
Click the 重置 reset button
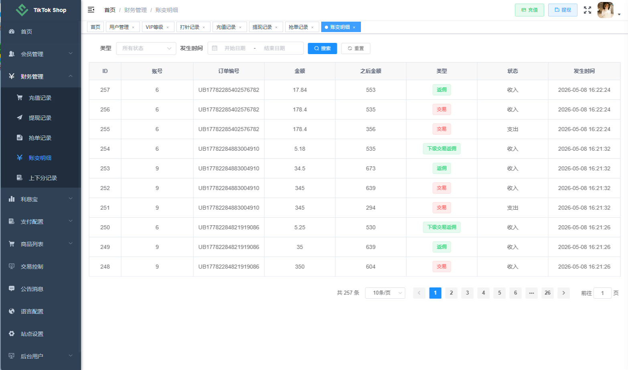356,49
